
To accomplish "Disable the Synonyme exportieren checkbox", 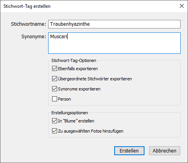I will 54,89.
